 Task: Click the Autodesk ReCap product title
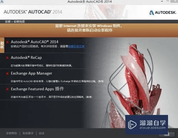[26, 57]
